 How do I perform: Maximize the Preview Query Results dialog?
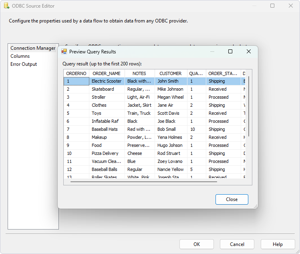tap(230, 51)
